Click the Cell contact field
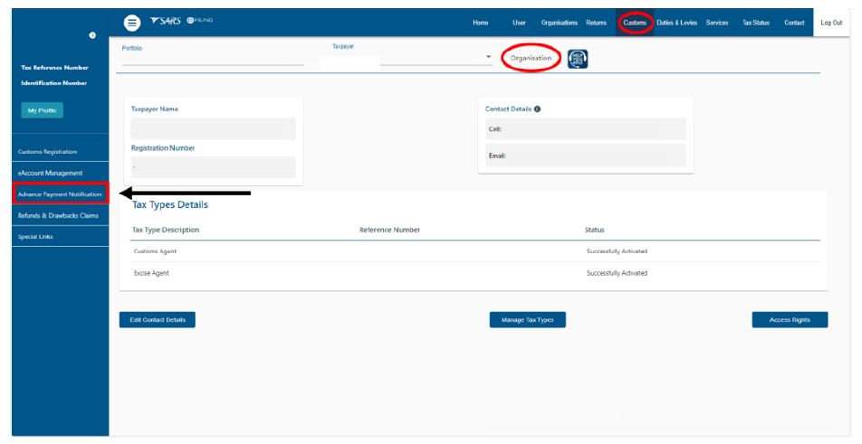This screenshot has width=862, height=444. [x=586, y=129]
